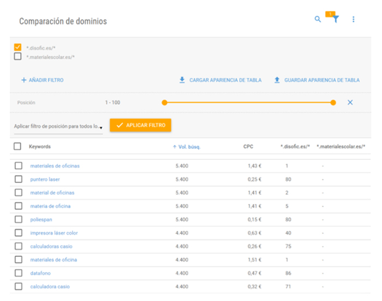The height and width of the screenshot is (301, 382).
Task: Click the Guardar apariencia upload icon
Action: point(277,80)
